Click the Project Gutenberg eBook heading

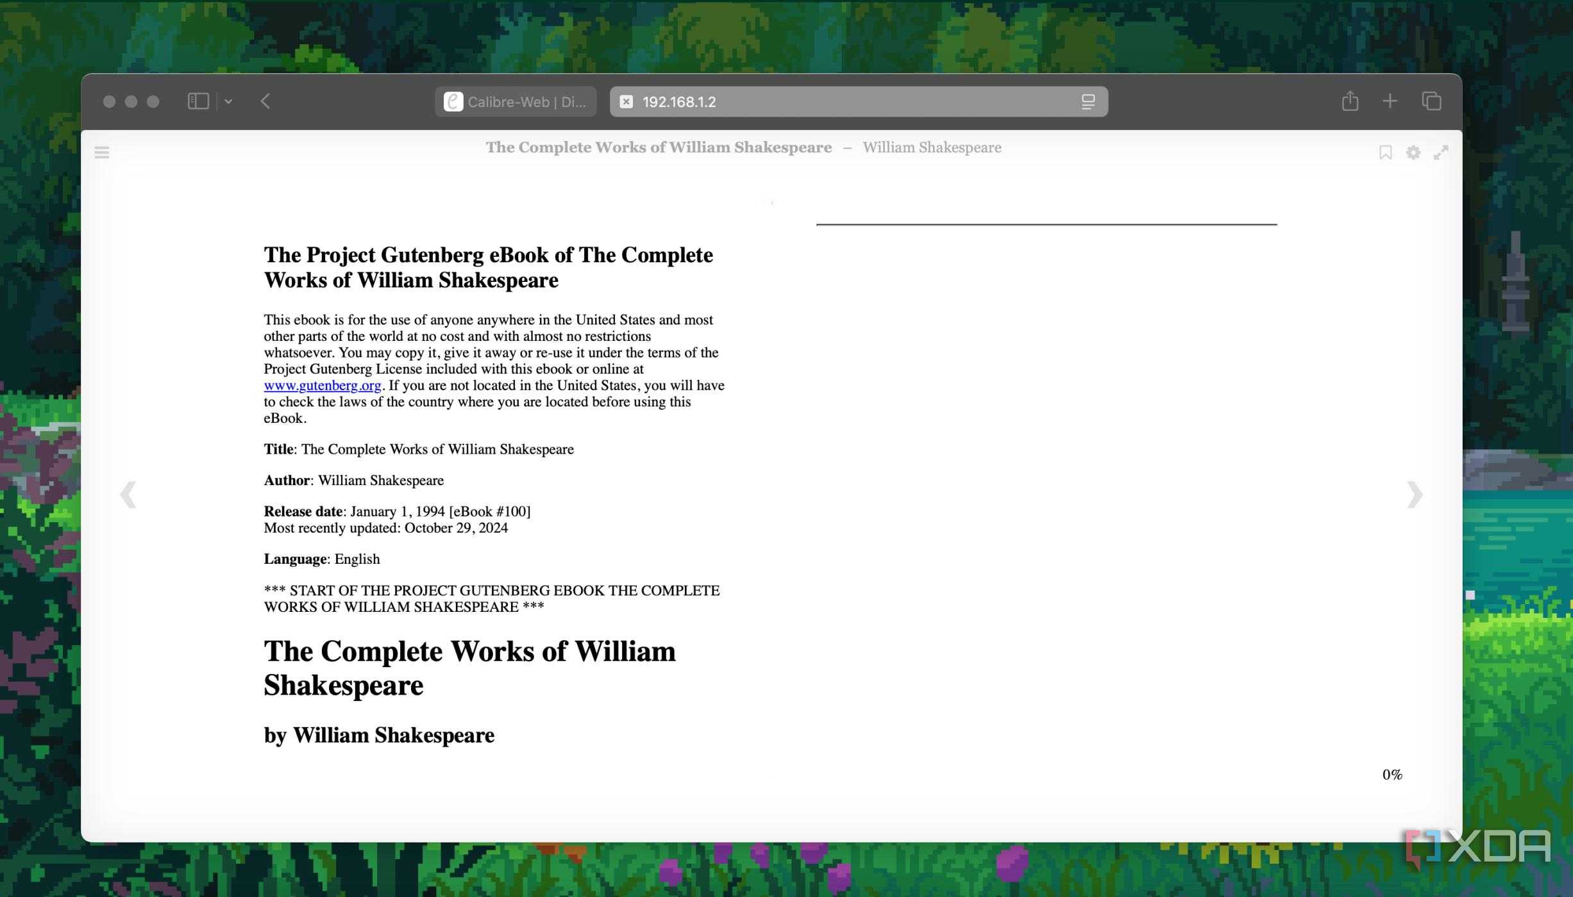tap(489, 267)
